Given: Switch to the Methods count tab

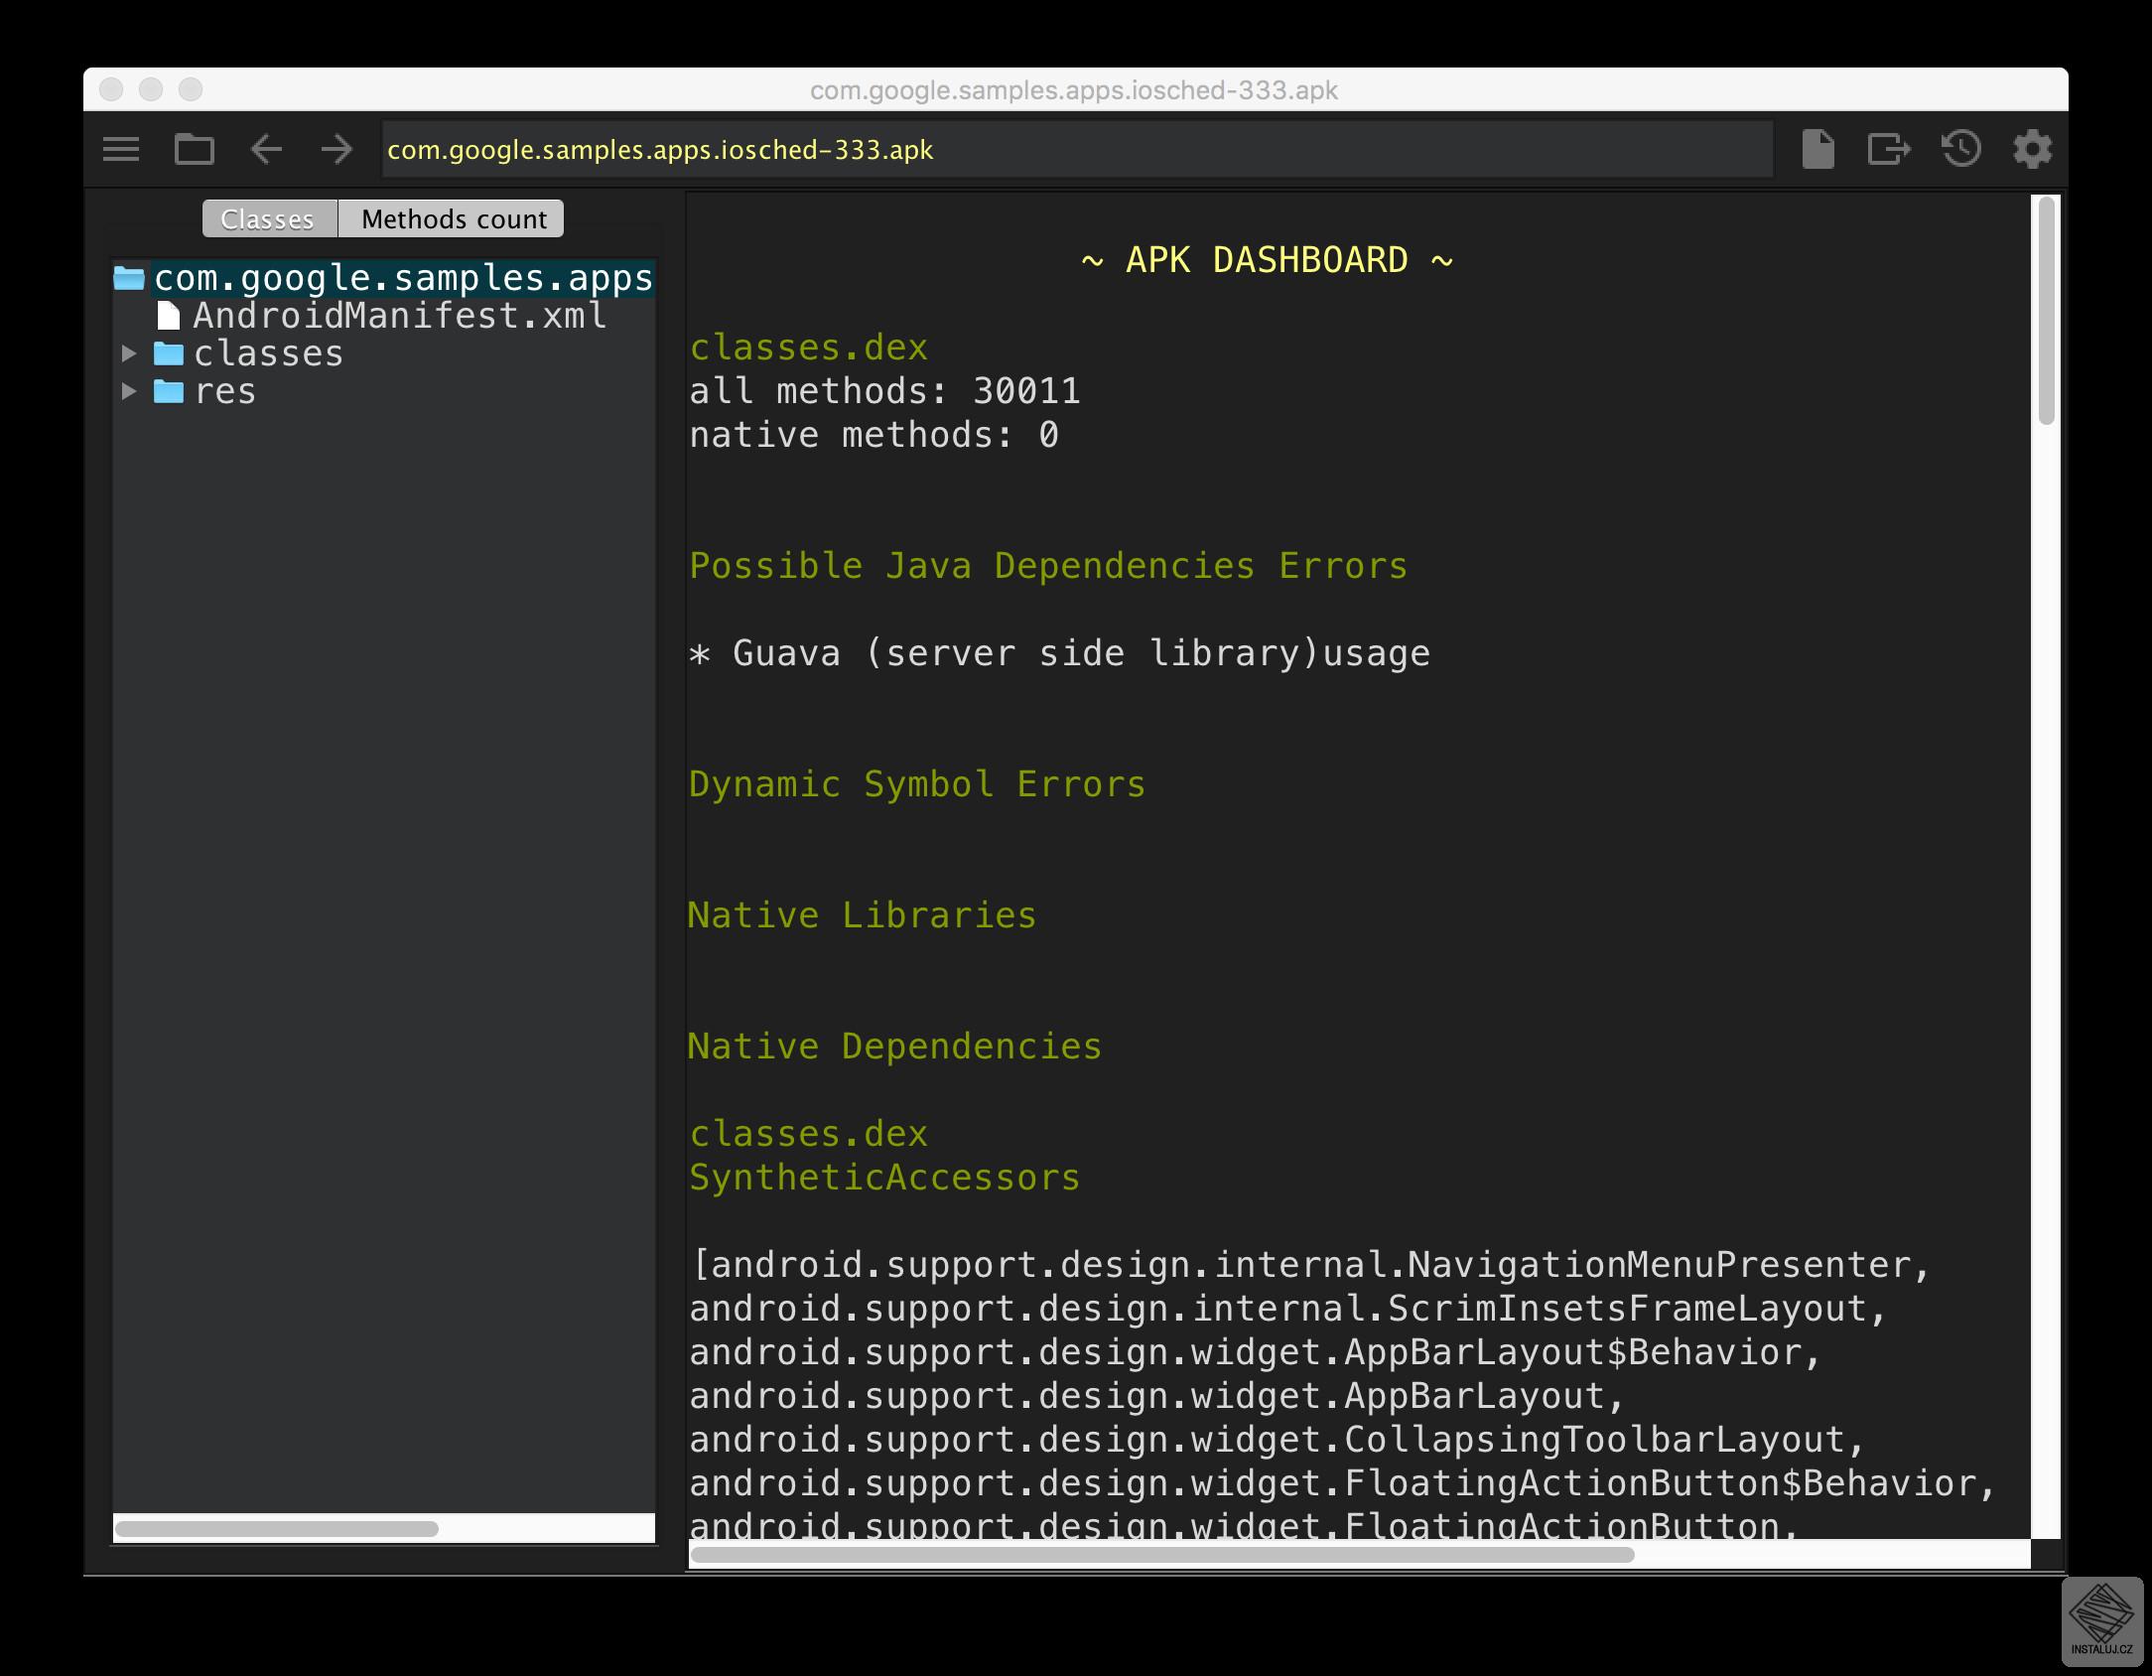Looking at the screenshot, I should [x=452, y=218].
